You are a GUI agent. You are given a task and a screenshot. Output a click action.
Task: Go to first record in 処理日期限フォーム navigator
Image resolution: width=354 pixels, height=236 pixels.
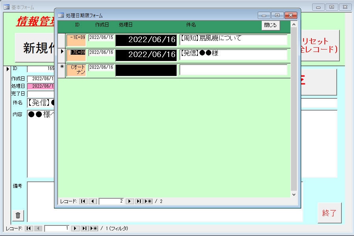coord(83,201)
